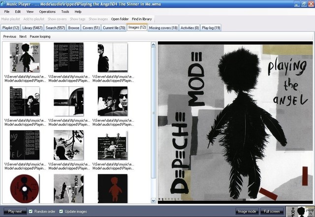Click the down arrow of thumbnail scrollbar

(x=154, y=201)
